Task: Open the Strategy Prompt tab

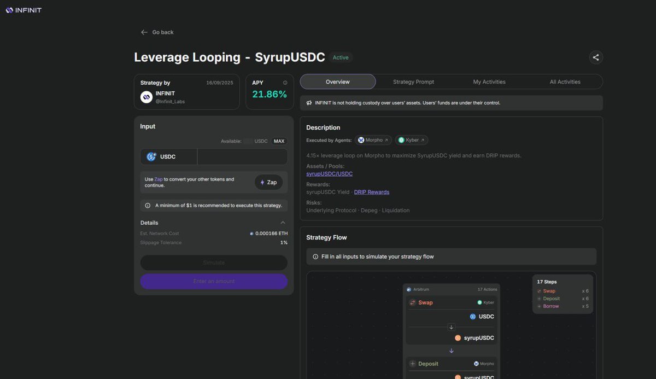Action: click(x=413, y=82)
